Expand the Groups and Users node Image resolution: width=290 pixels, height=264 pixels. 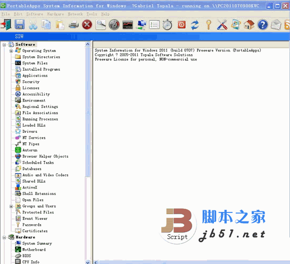(x=11, y=206)
